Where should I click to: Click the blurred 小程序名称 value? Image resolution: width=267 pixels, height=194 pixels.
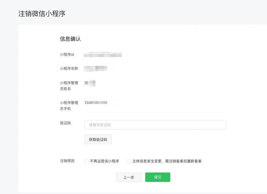(x=95, y=68)
